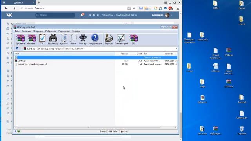Viewport: 251px width, 141px height.
Task: Run the Тест archive check tool
Action: click(x=42, y=39)
